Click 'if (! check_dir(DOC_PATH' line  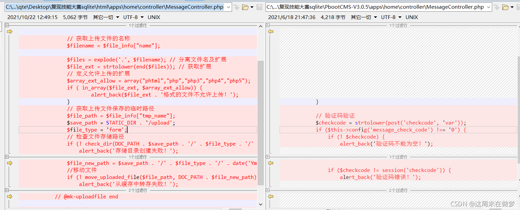pyautogui.click(x=160, y=144)
